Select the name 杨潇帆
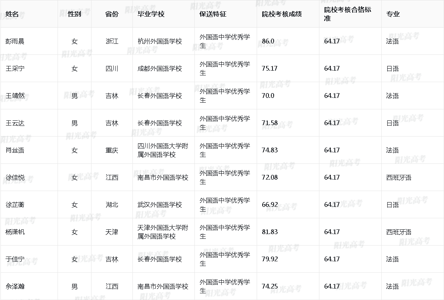The height and width of the screenshot is (300, 444). point(15,232)
